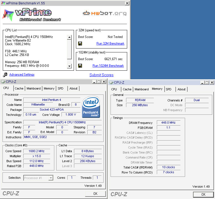Screen dimensions: 215x199
Task: Close the right CPU-Z Memory window
Action: [x=212, y=83]
